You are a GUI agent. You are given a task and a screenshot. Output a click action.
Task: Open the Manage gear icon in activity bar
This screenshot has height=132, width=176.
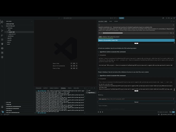coord(2,111)
